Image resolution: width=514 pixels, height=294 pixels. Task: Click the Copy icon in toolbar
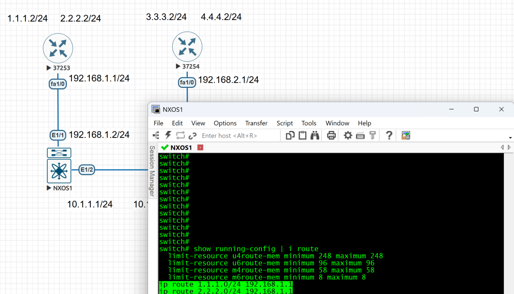coord(290,135)
